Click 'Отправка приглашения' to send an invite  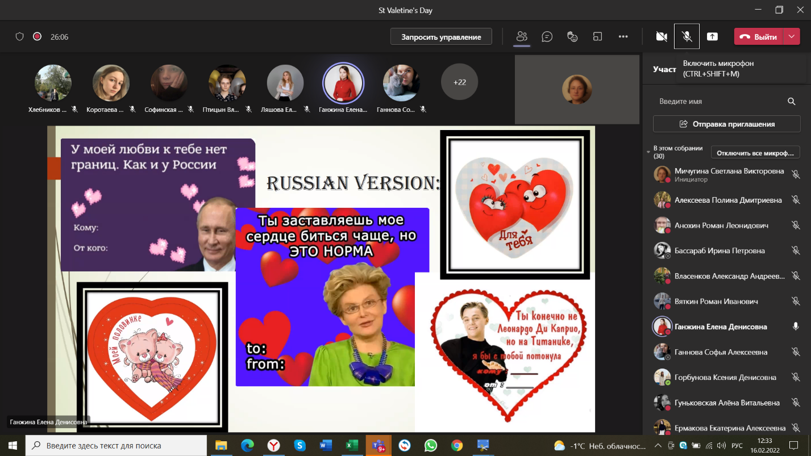point(725,123)
